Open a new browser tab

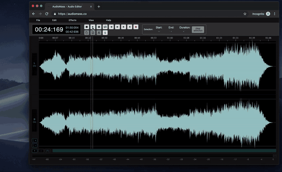(x=99, y=7)
